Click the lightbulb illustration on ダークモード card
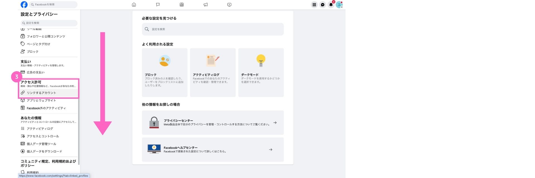535x178 pixels. click(261, 61)
